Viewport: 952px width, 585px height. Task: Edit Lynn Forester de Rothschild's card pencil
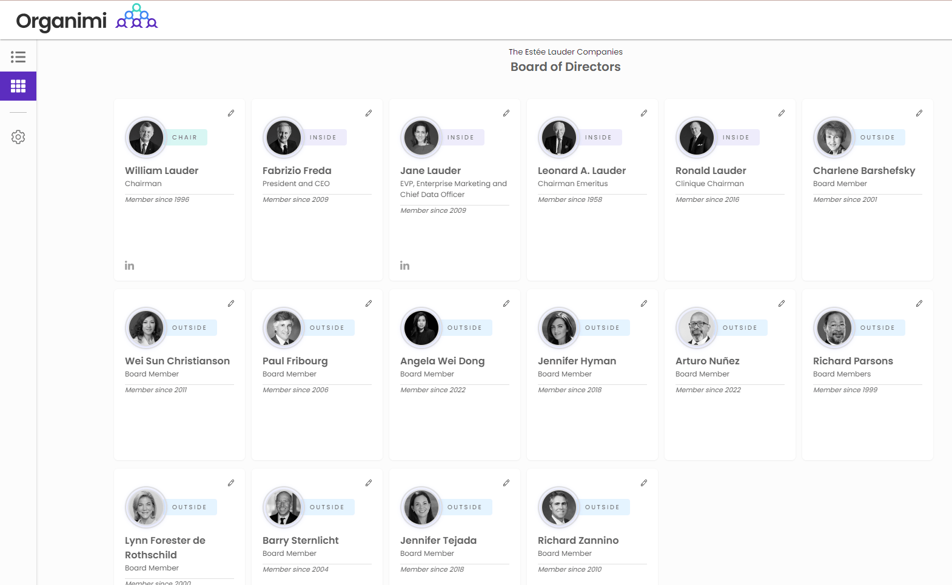pos(231,483)
